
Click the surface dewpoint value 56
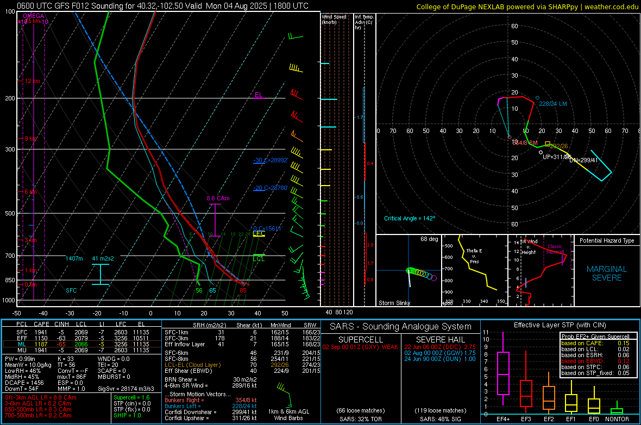point(199,290)
